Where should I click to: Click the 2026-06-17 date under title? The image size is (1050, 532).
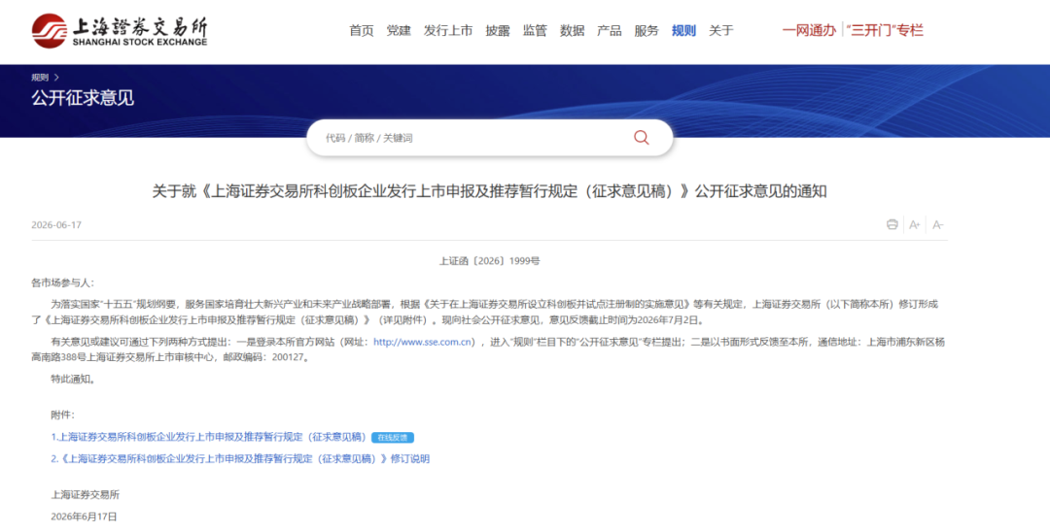(x=56, y=224)
